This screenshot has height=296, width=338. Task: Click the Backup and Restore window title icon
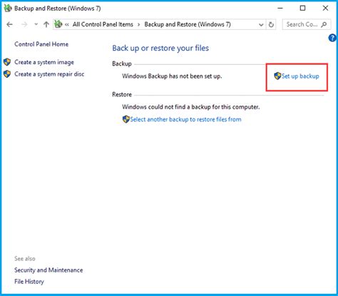pyautogui.click(x=8, y=9)
